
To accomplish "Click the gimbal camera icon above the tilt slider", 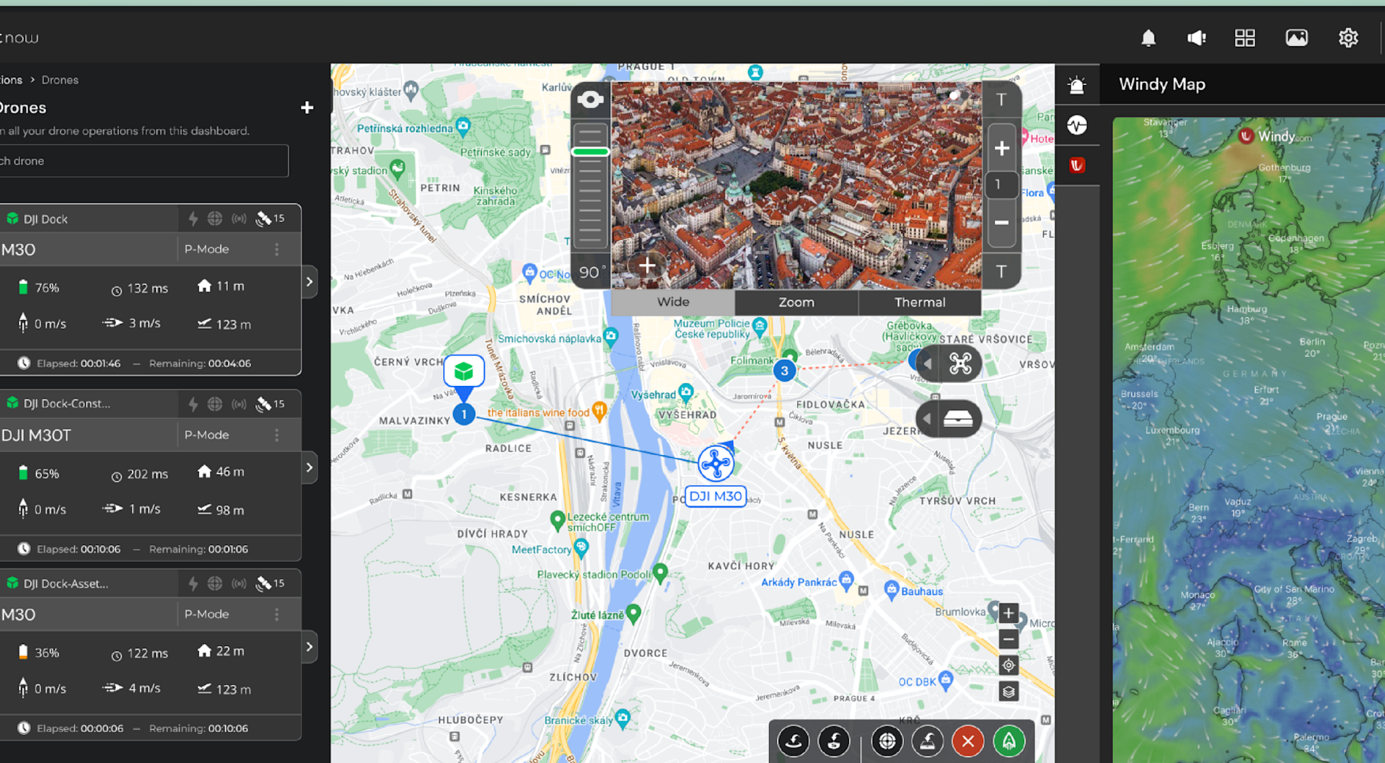I will [x=590, y=100].
